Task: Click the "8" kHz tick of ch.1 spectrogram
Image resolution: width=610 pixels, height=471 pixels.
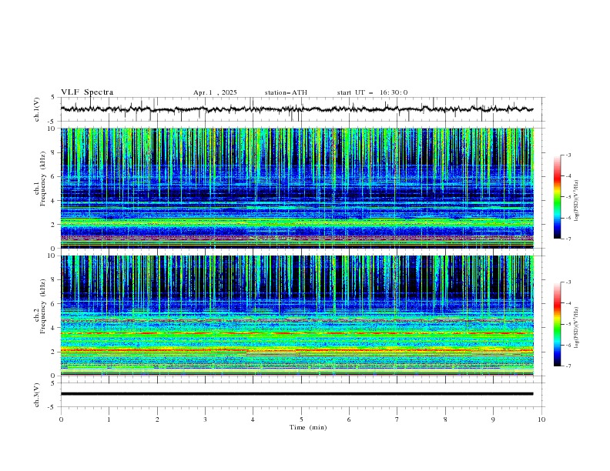Action: tap(54, 152)
